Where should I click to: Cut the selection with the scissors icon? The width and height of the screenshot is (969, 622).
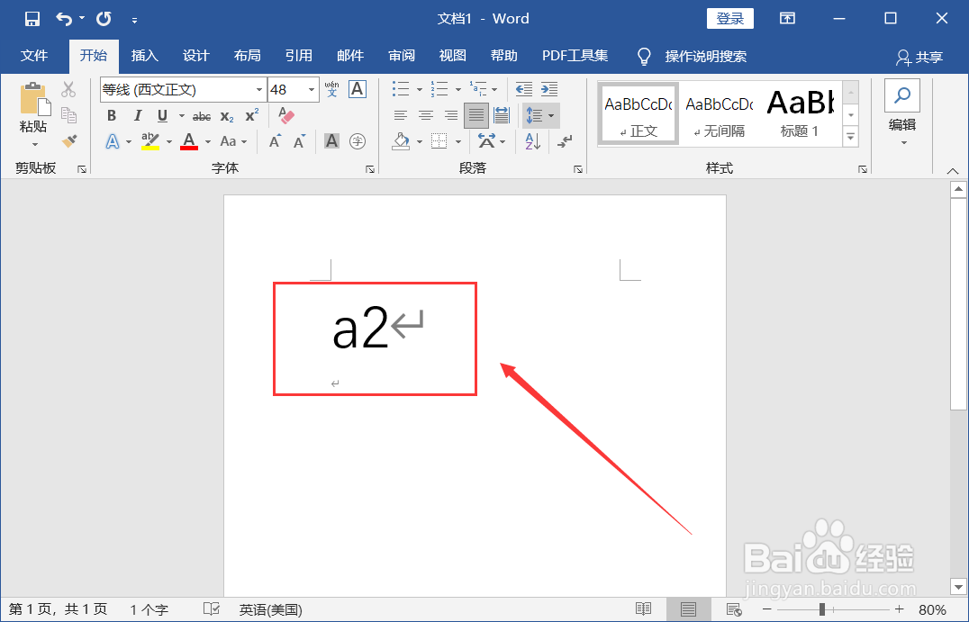(x=68, y=89)
